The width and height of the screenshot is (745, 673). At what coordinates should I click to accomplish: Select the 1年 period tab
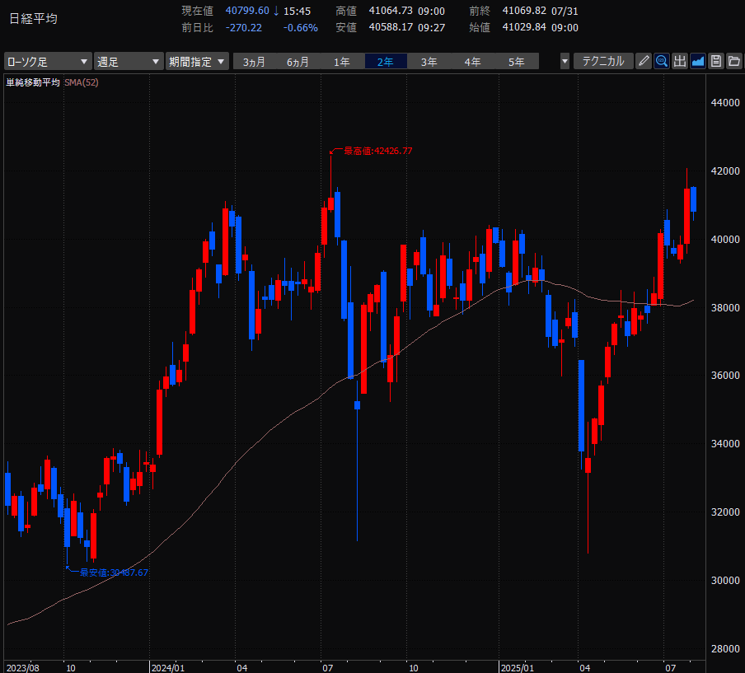pos(342,62)
